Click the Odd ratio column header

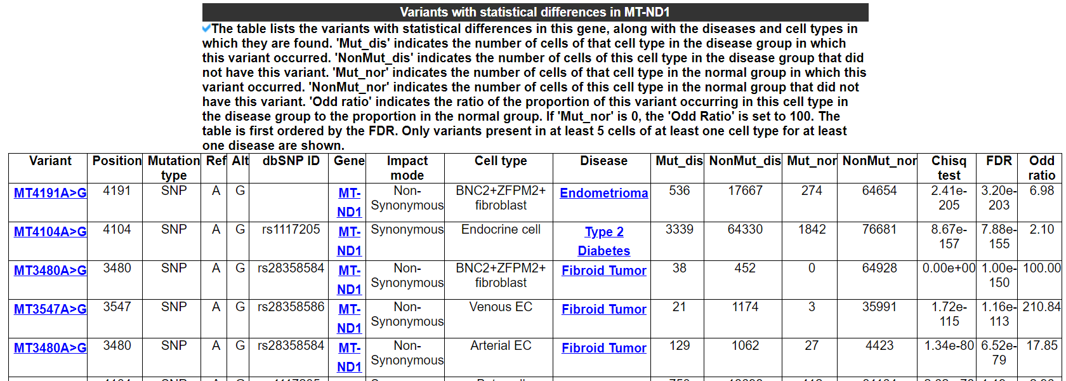click(1041, 168)
